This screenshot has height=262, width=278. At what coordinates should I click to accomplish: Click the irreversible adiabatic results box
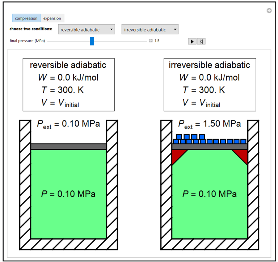point(210,84)
